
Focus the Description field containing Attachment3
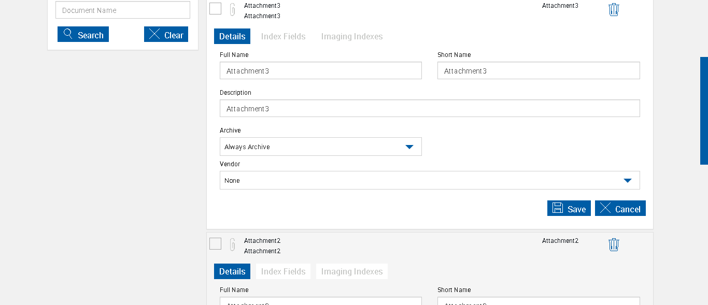[x=429, y=109]
